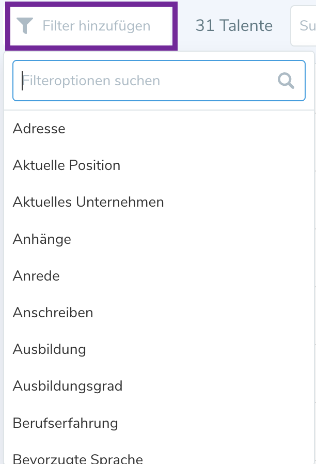Click the "31 Talente" count label
The image size is (316, 464).
coord(234,25)
